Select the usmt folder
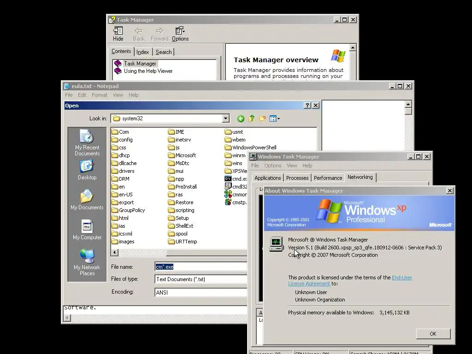Viewport: 472px width, 354px height. (234, 132)
